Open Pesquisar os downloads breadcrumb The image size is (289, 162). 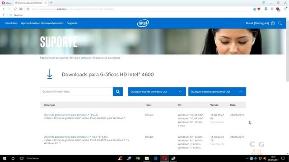click(x=107, y=58)
